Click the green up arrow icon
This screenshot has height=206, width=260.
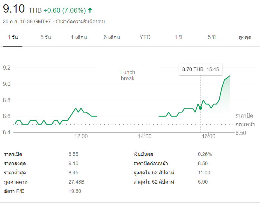click(90, 10)
